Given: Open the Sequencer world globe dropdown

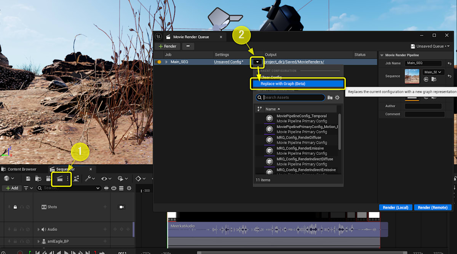Looking at the screenshot, I should click(9, 178).
